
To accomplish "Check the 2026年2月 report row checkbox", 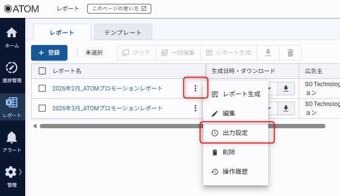I will tap(42, 88).
